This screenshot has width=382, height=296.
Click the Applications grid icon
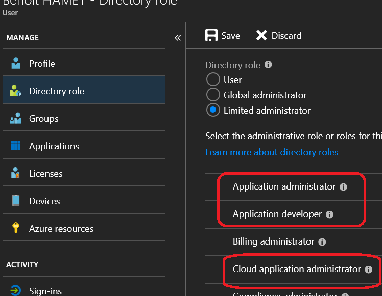[16, 146]
